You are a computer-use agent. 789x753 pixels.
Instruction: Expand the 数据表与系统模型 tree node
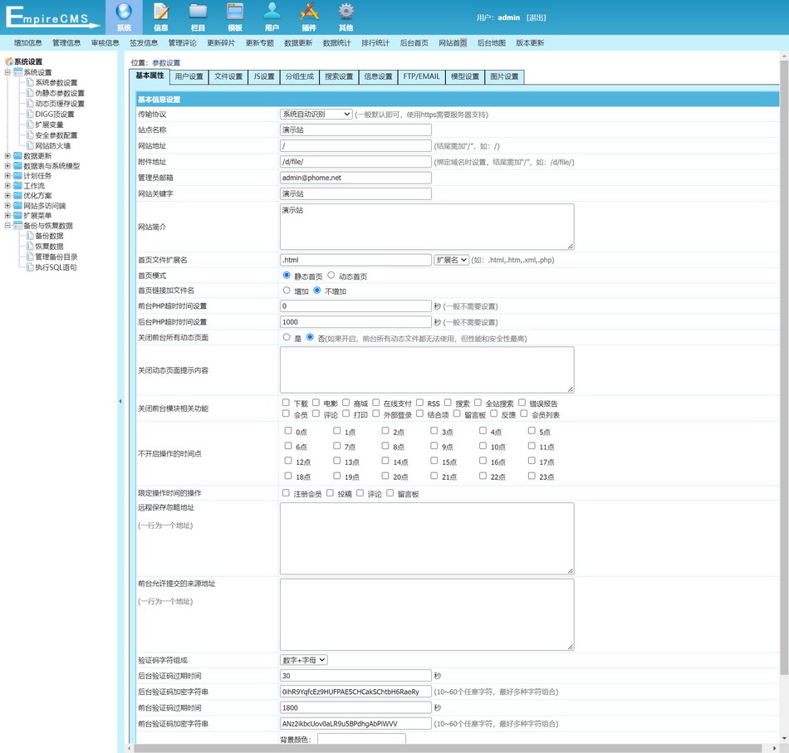(7, 165)
